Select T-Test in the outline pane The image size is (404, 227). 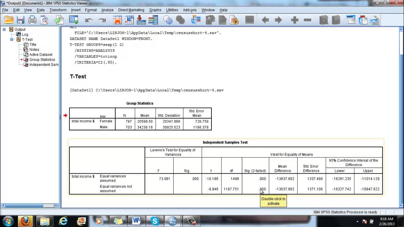27,39
